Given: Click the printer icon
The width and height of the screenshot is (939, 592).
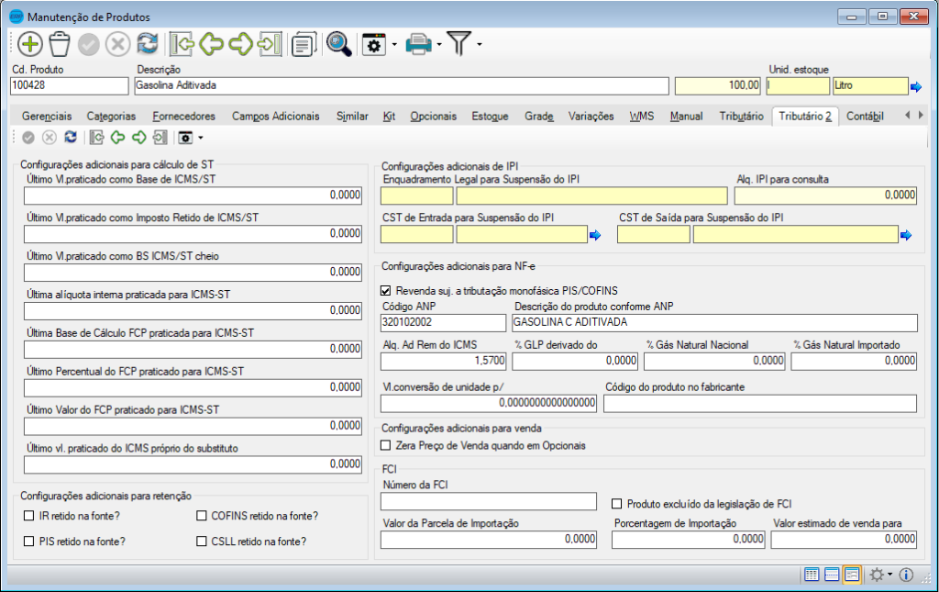Looking at the screenshot, I should click(x=418, y=44).
